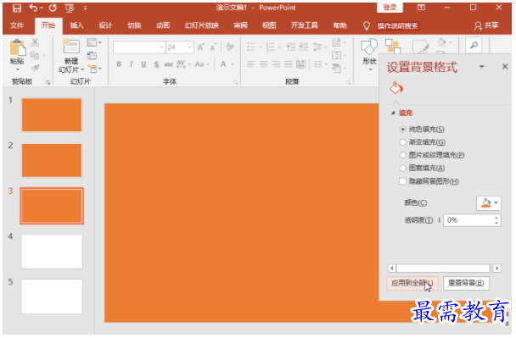Click Reset Background (重置背景) button
The image size is (516, 338).
(466, 284)
